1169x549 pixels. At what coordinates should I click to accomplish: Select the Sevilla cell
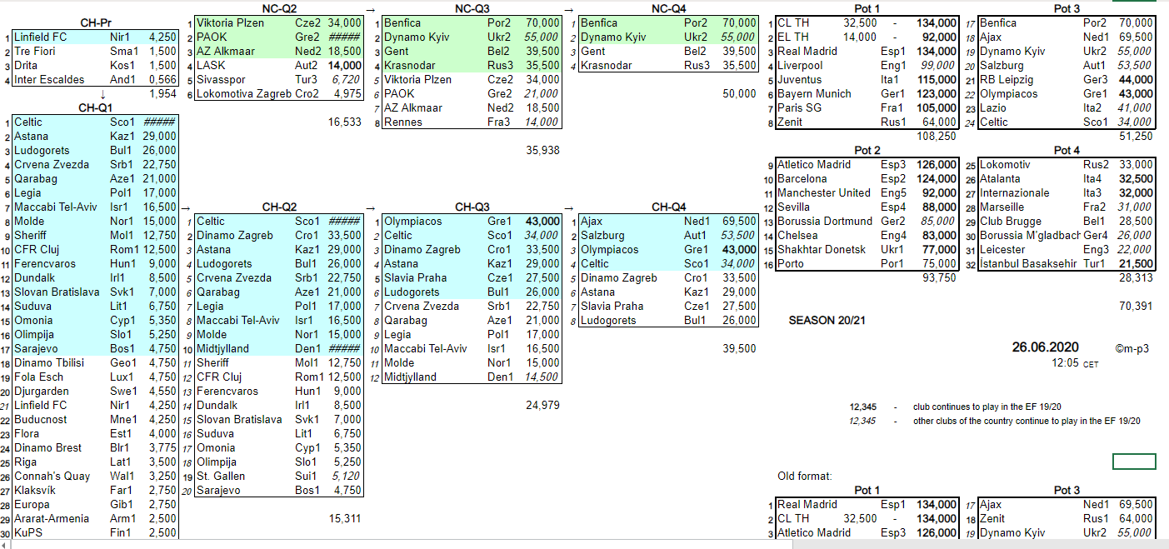(x=795, y=207)
